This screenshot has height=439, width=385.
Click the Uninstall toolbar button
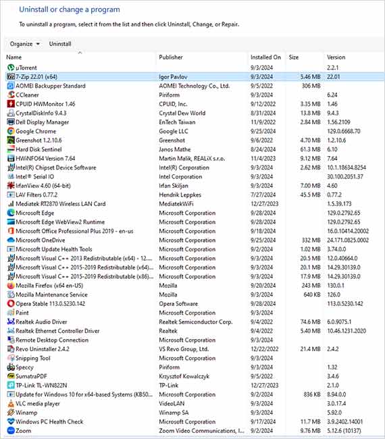(x=60, y=44)
